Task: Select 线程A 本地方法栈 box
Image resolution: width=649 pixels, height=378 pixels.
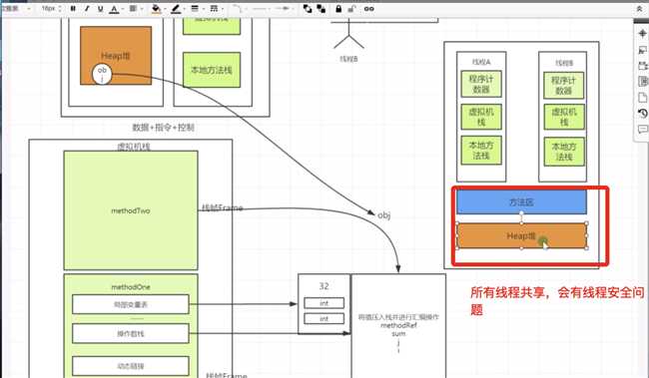Action: click(x=481, y=151)
